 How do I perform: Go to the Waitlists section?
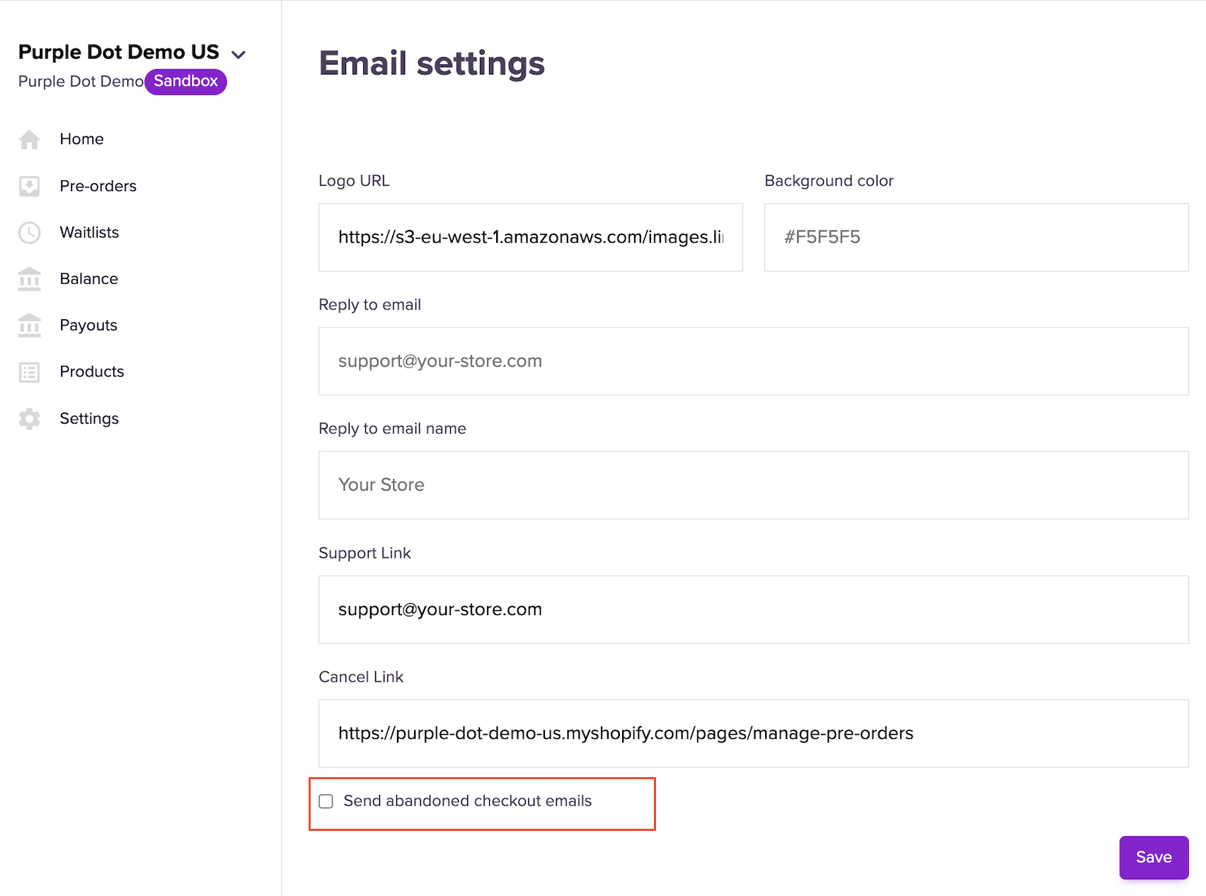point(89,233)
